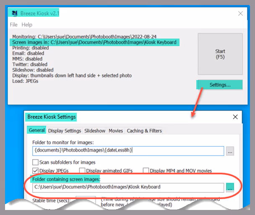Click the 'Printing: disabled' status line

point(31,48)
